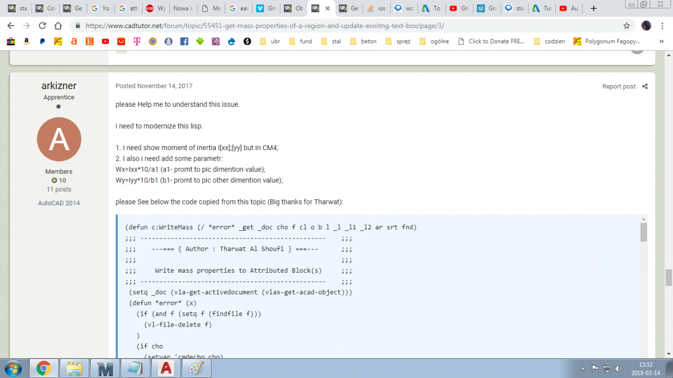The height and width of the screenshot is (378, 673).
Task: Open the Chrome profile avatar
Action: (647, 26)
